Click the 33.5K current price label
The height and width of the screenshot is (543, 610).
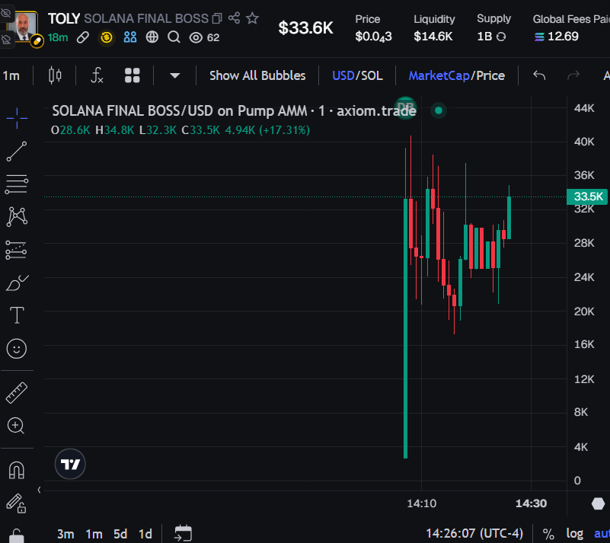tap(586, 196)
